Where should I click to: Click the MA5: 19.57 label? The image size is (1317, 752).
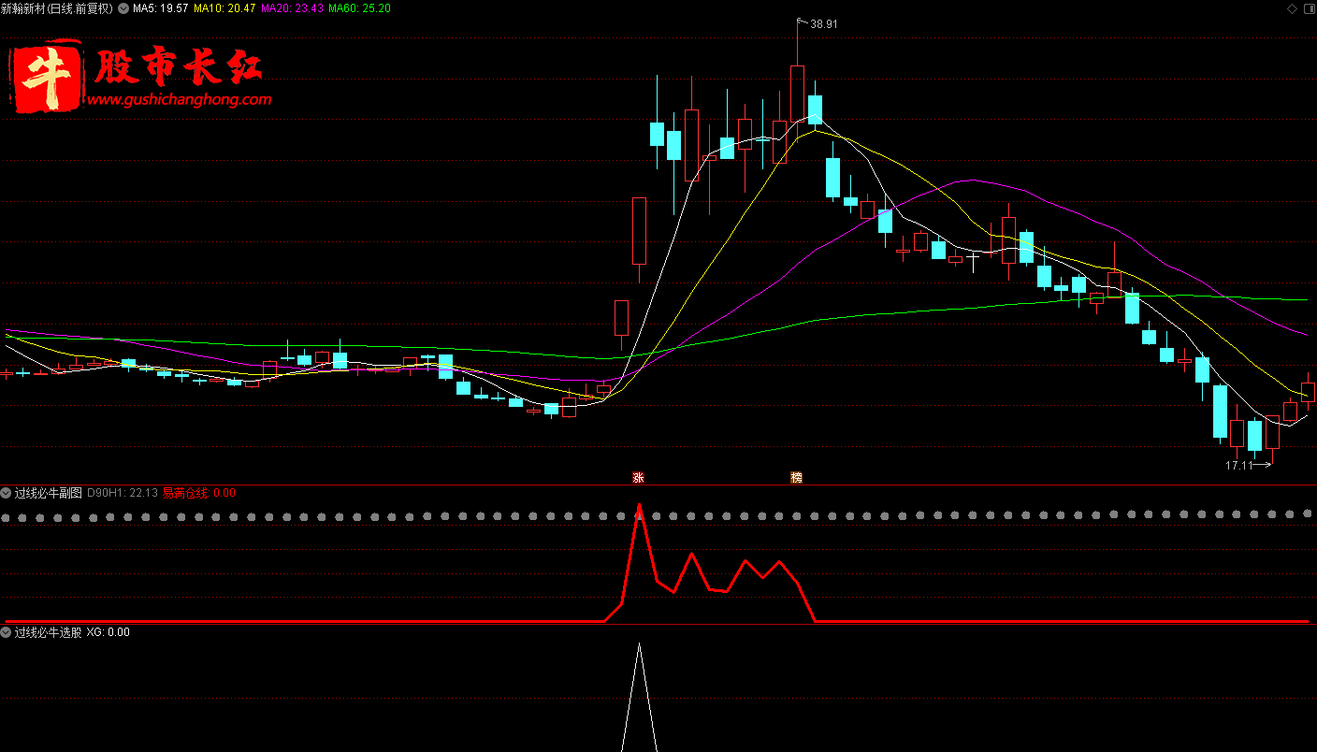tap(160, 8)
